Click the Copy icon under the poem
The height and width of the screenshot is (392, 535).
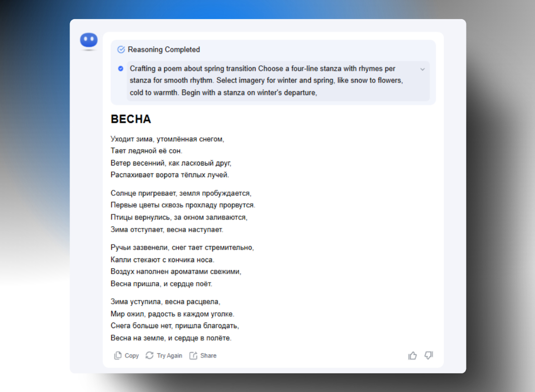118,356
